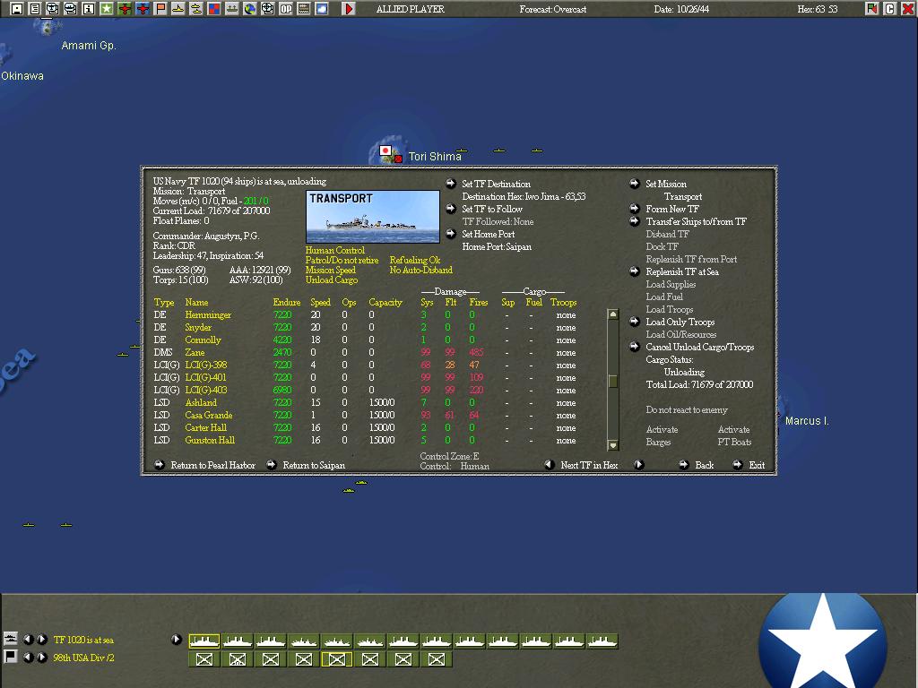Image resolution: width=918 pixels, height=688 pixels.
Task: Choose 'Replenish TF at Sea'
Action: click(x=682, y=272)
